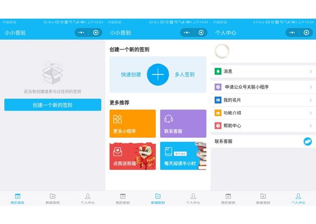Select 新建签到 tab on right screen

263,199
